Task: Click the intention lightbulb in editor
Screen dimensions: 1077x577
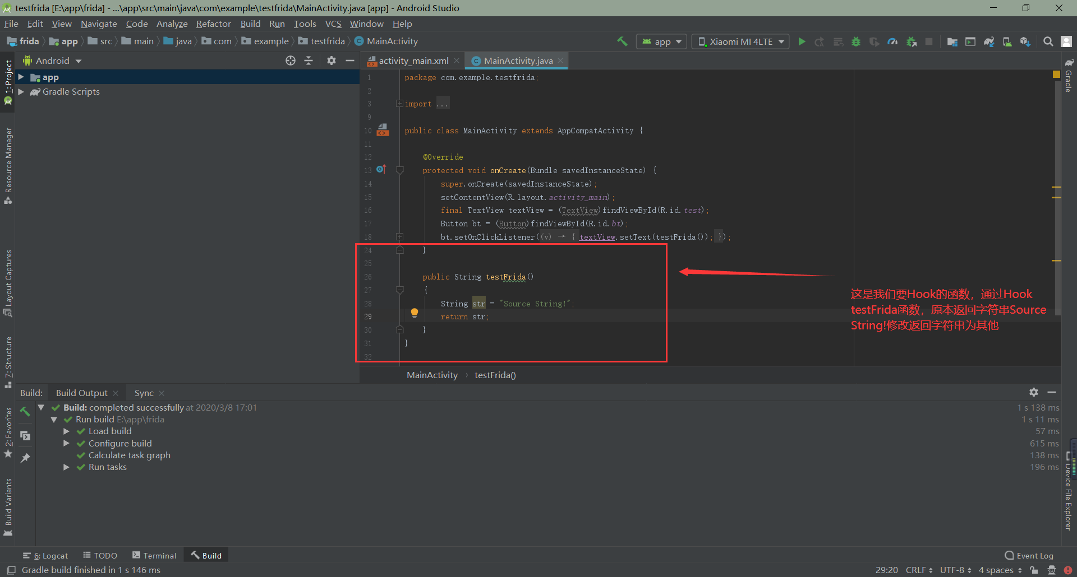Action: (x=415, y=313)
